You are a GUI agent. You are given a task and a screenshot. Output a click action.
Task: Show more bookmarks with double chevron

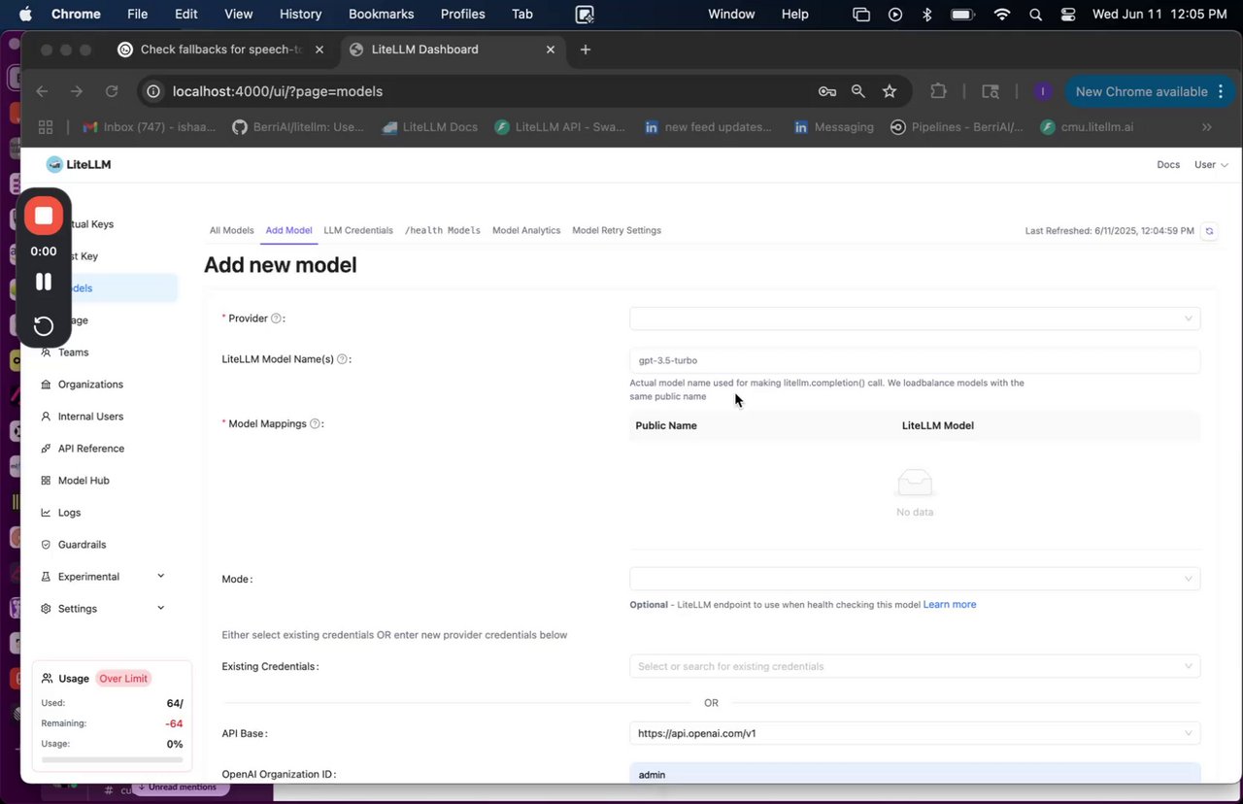[x=1207, y=127]
